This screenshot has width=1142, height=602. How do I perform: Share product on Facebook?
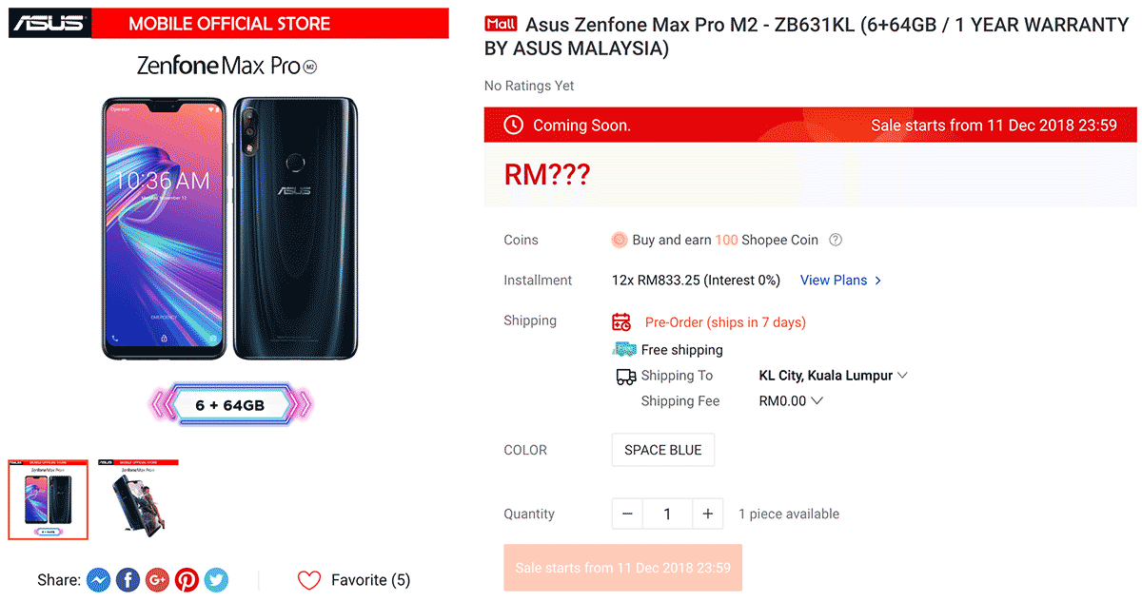pyautogui.click(x=128, y=580)
